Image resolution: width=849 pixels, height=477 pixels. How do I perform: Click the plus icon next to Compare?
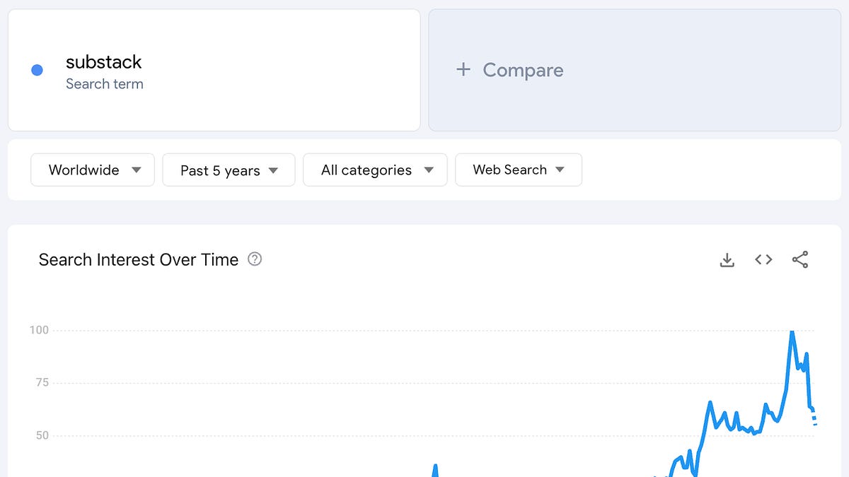pos(463,69)
